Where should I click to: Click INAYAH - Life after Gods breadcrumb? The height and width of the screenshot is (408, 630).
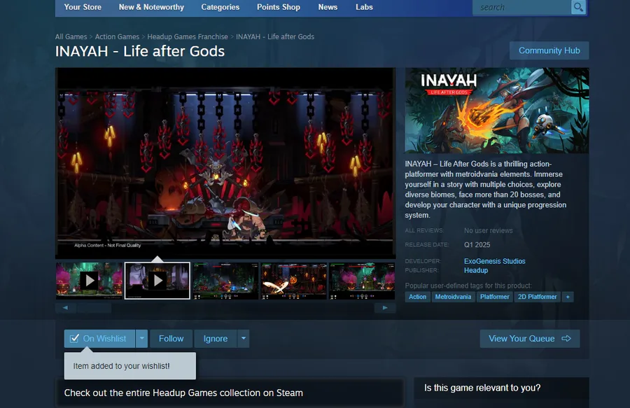coord(275,36)
